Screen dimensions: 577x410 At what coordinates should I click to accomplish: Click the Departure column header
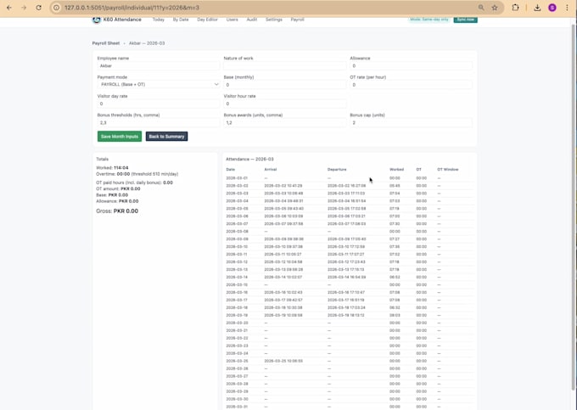pyautogui.click(x=337, y=170)
